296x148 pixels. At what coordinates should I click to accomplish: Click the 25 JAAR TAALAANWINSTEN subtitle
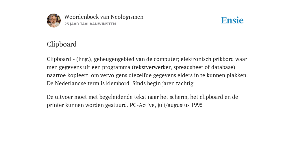tap(90, 24)
